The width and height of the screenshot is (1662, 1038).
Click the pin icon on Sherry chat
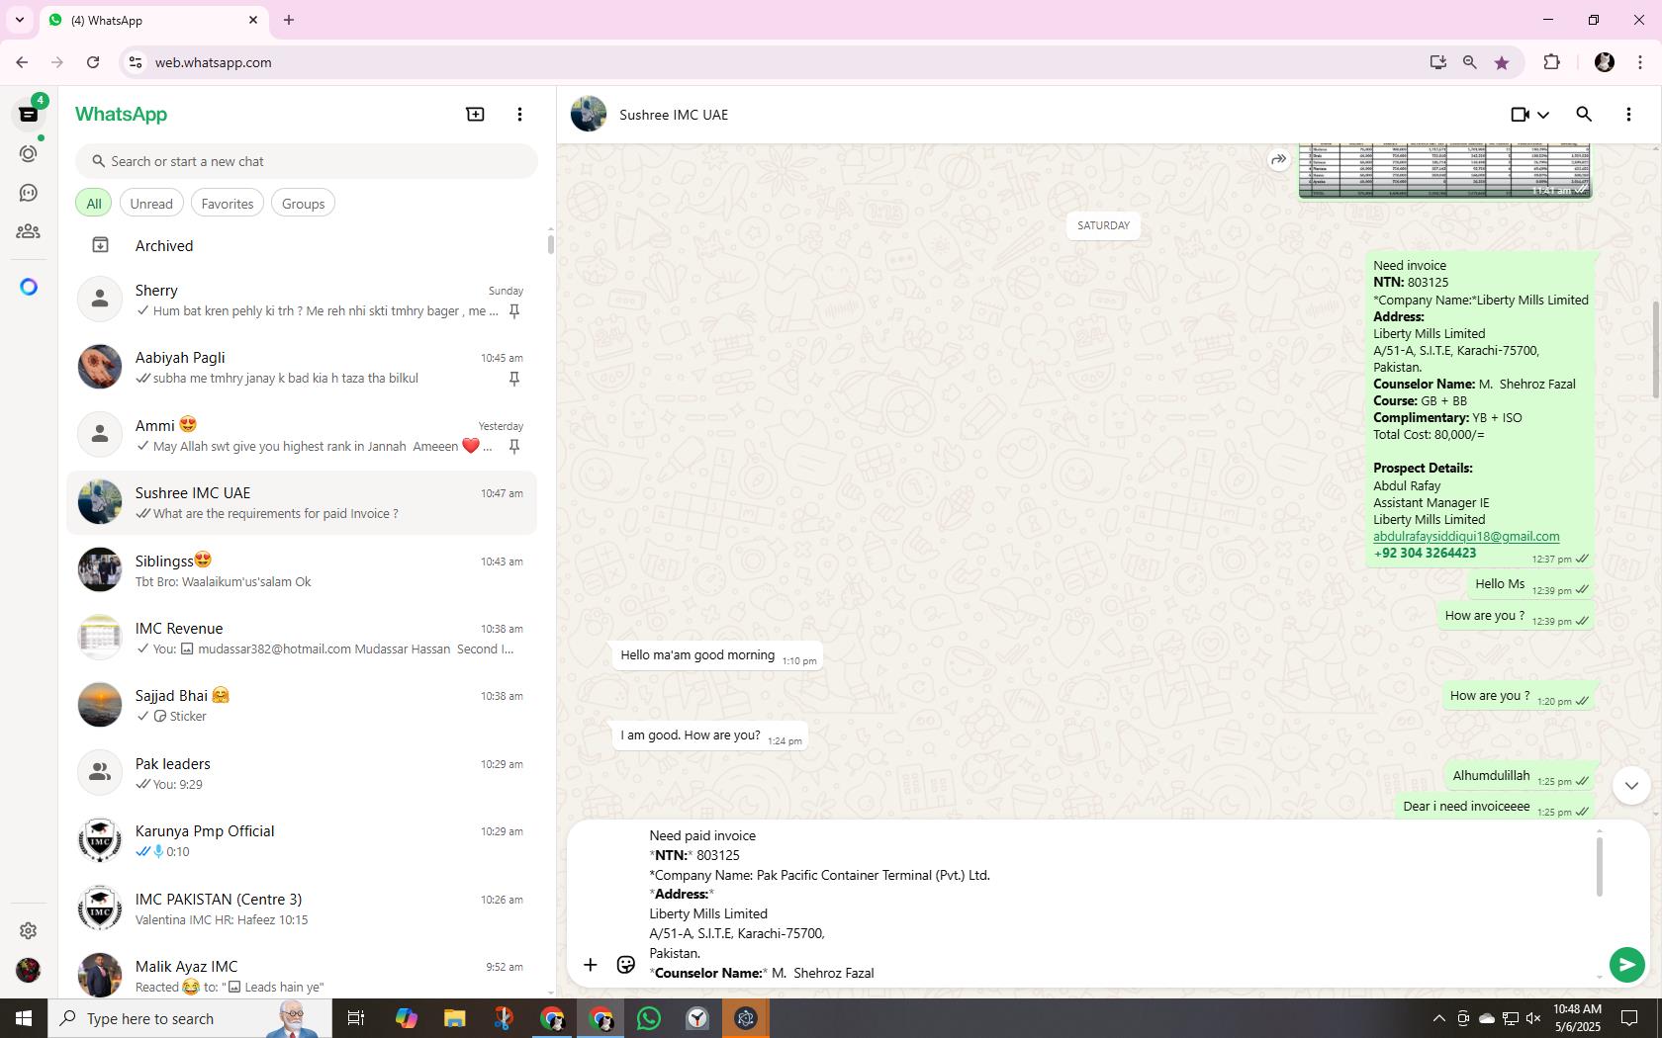[x=513, y=311]
